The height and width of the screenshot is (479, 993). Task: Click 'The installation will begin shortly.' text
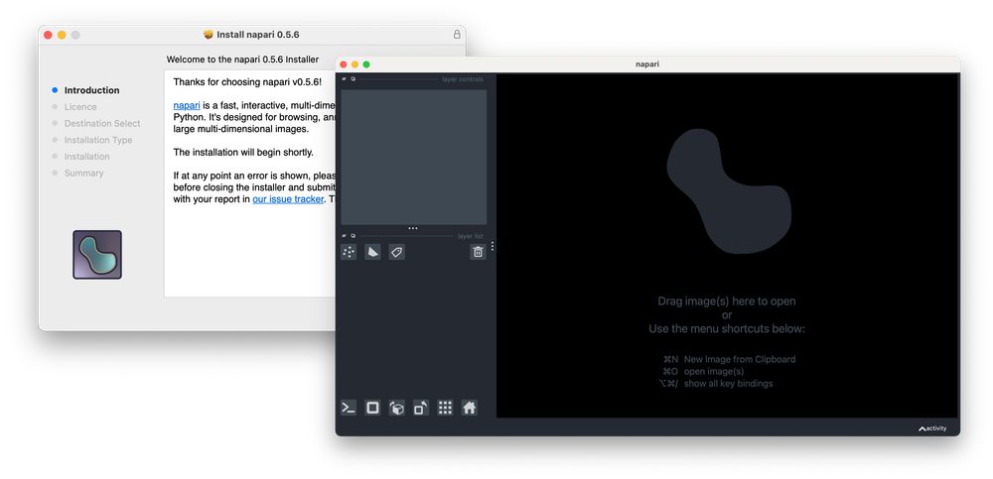click(243, 153)
